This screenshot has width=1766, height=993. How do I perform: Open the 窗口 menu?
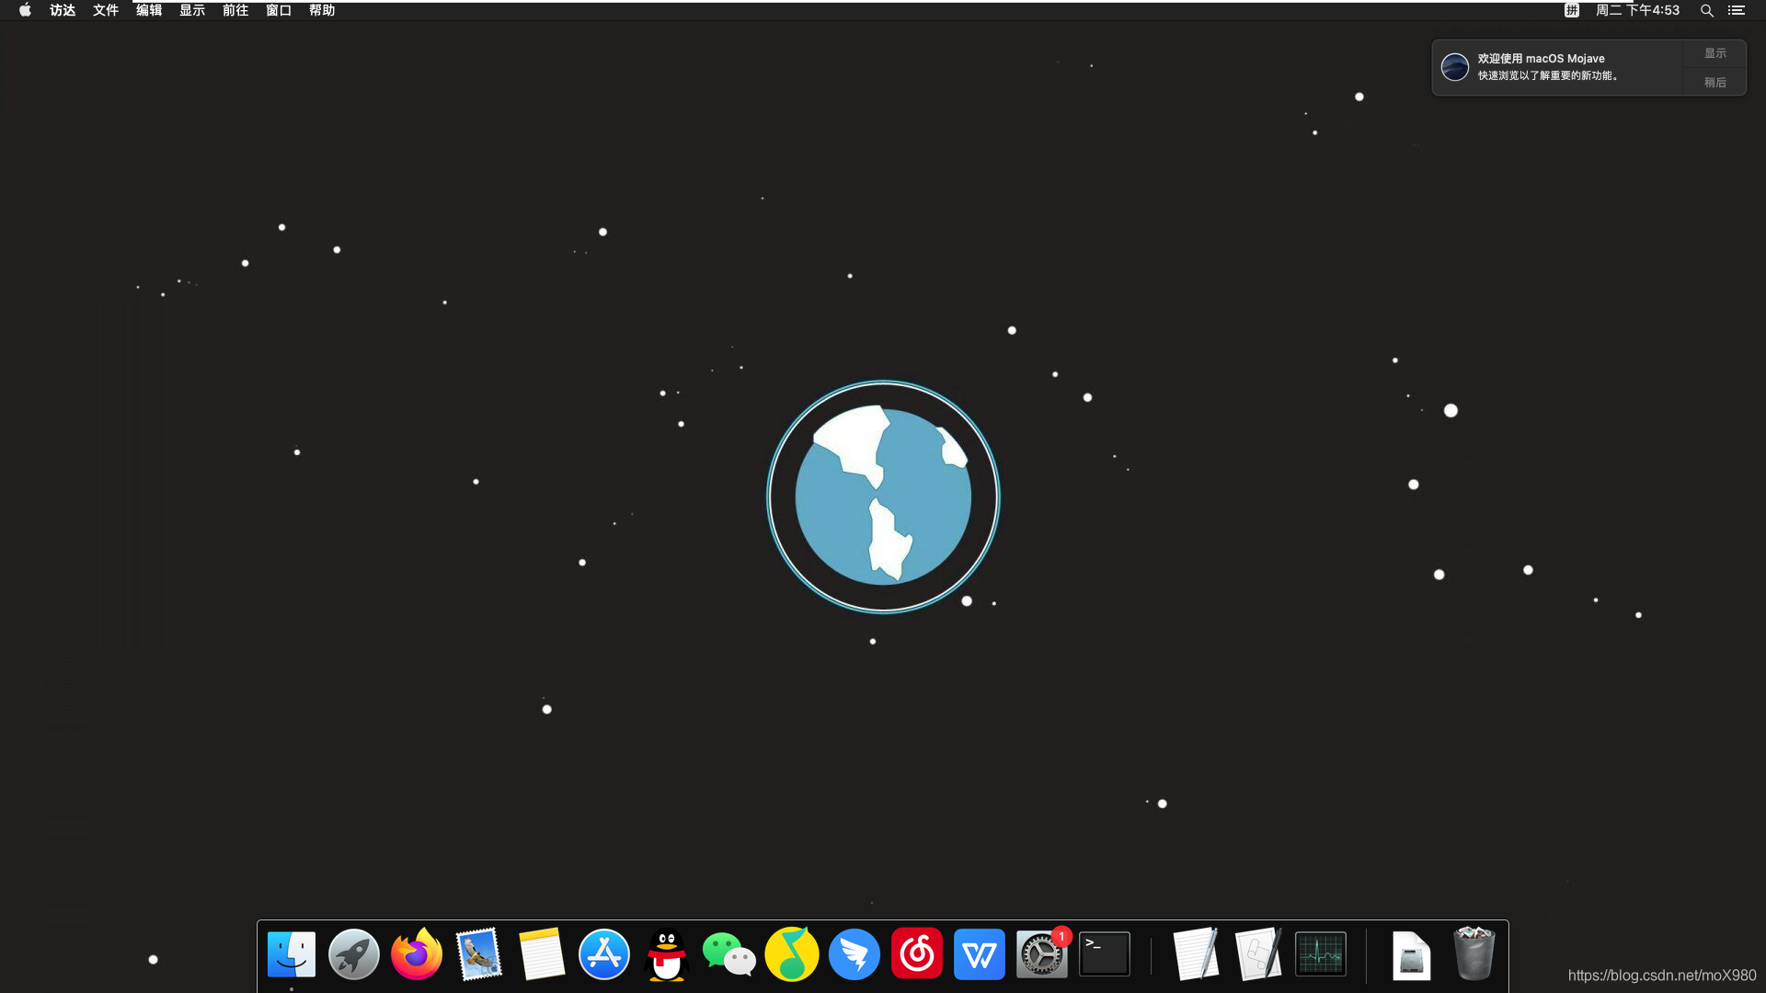pos(279,10)
